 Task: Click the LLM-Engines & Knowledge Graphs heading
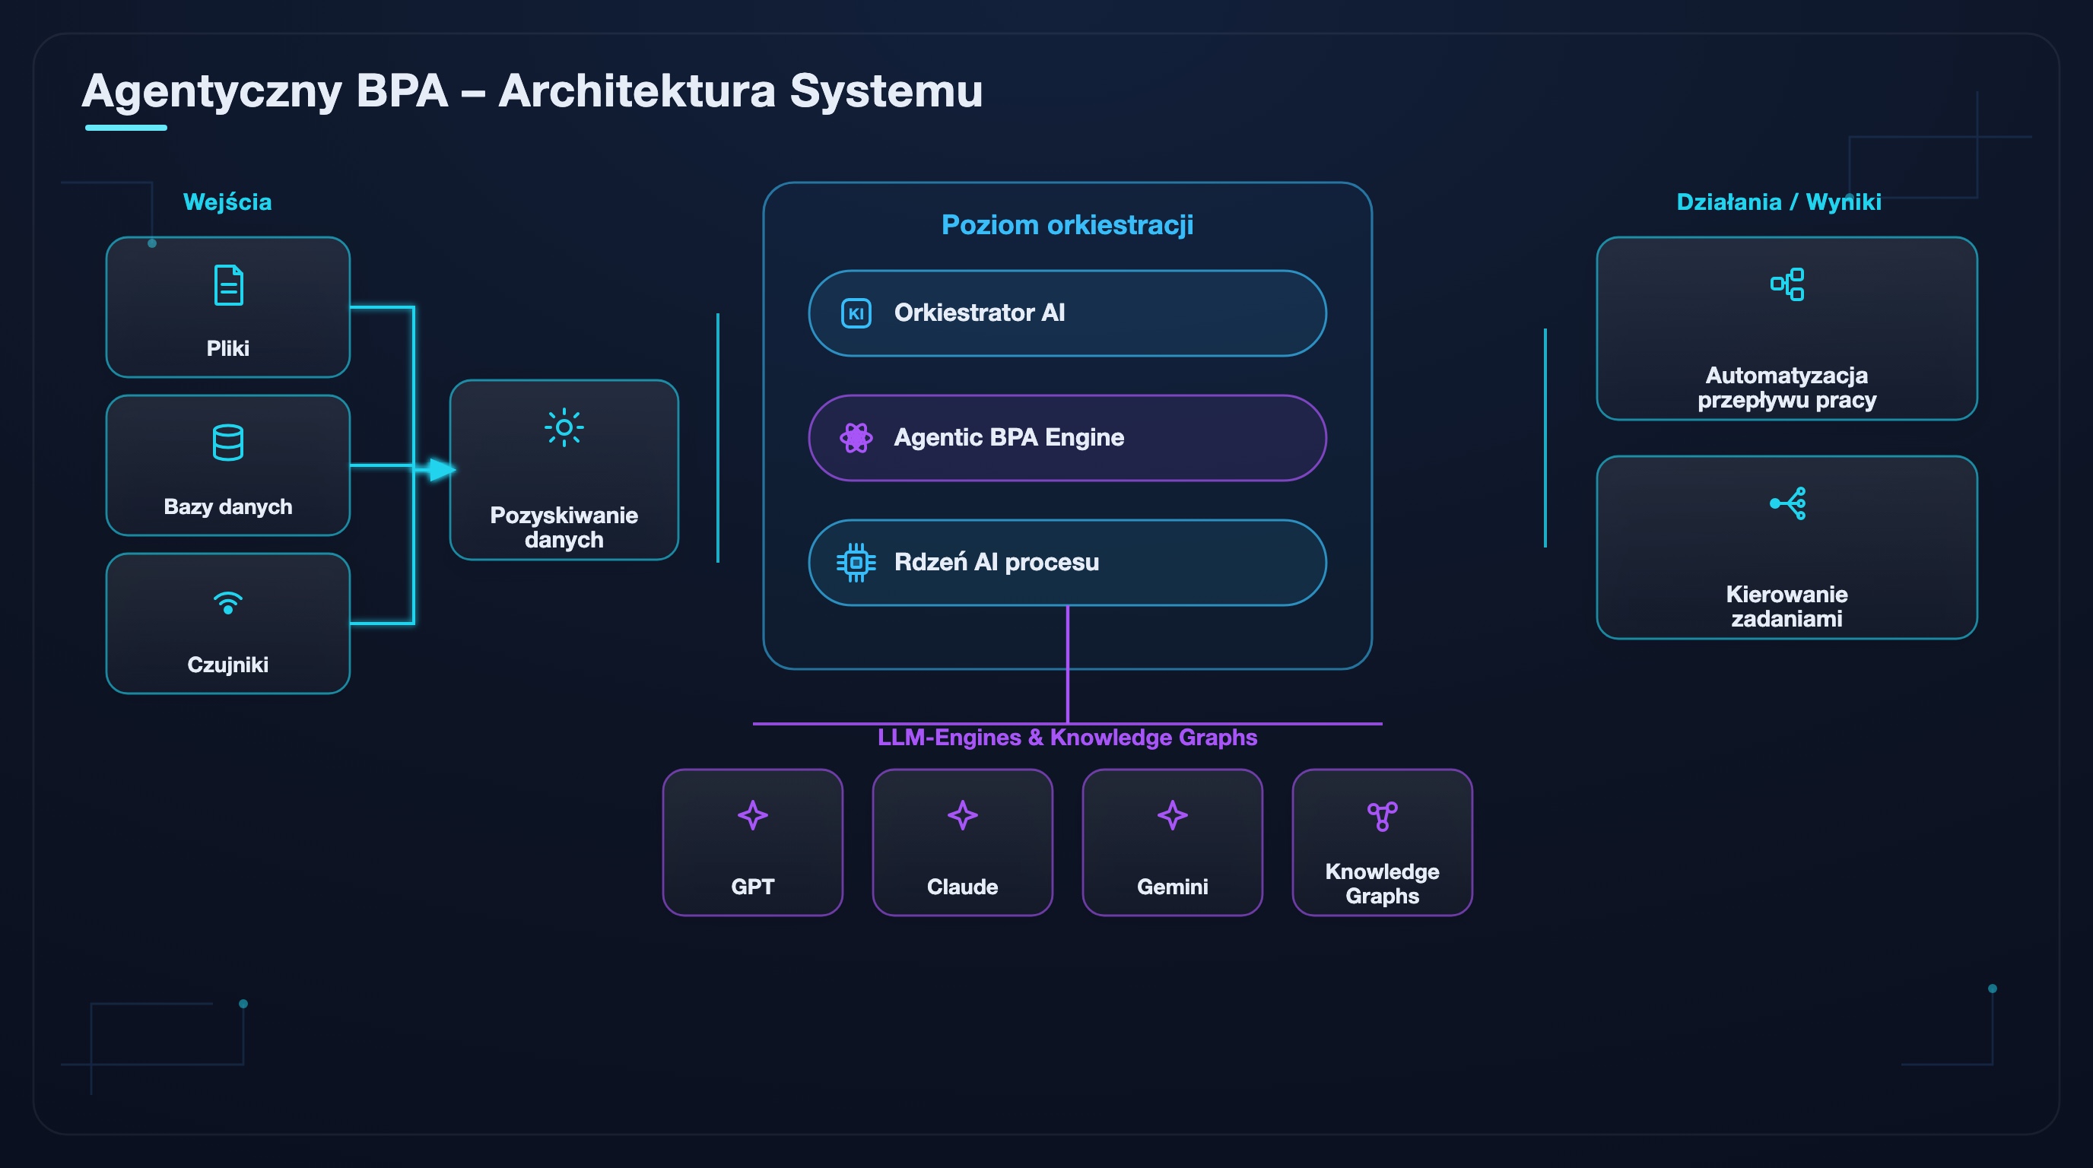[x=1067, y=737]
